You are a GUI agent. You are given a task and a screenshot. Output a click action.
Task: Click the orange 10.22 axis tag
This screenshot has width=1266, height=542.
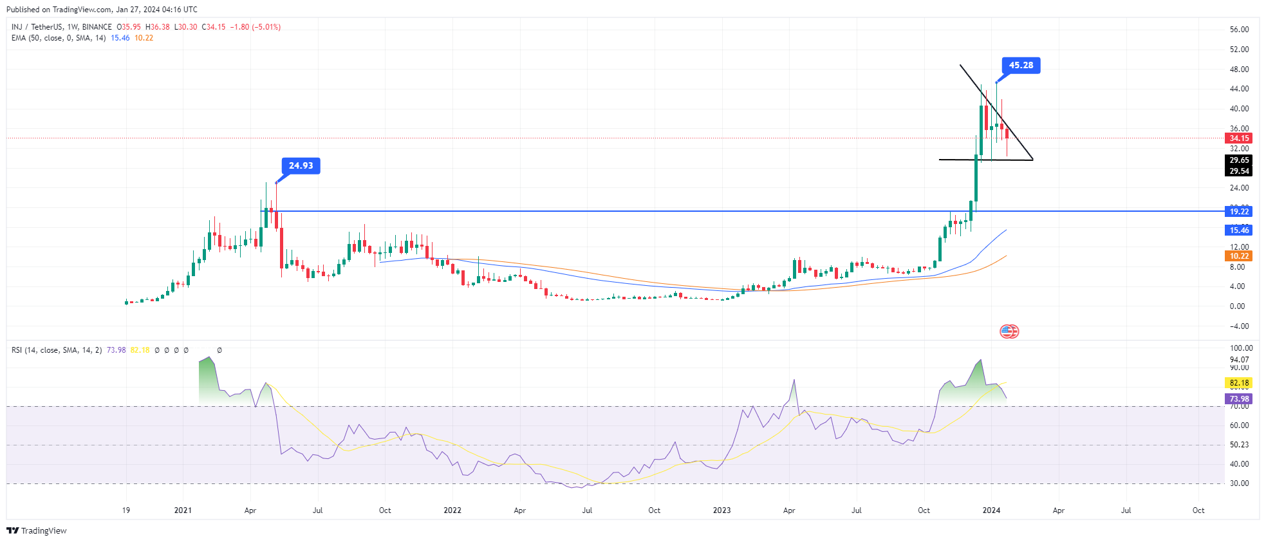coord(1238,256)
